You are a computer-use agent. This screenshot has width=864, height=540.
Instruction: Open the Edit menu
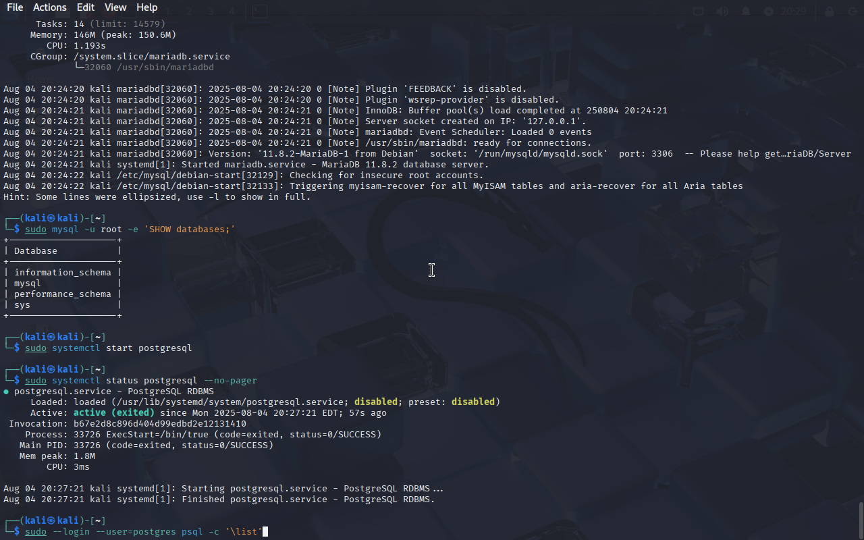coord(86,7)
